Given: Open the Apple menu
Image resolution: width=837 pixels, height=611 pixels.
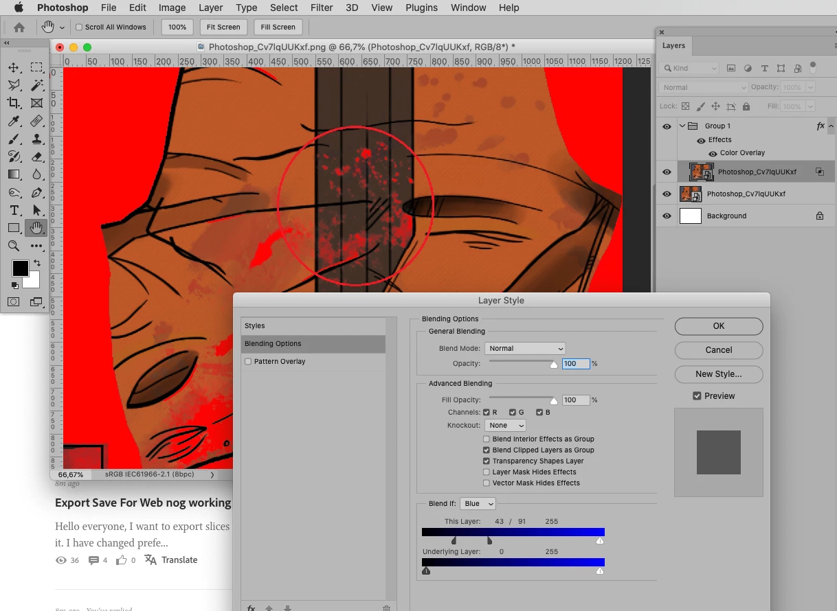Looking at the screenshot, I should [19, 8].
